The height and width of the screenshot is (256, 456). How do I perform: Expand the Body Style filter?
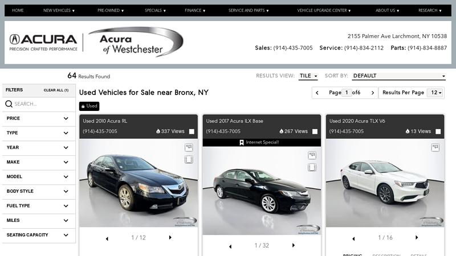39,191
